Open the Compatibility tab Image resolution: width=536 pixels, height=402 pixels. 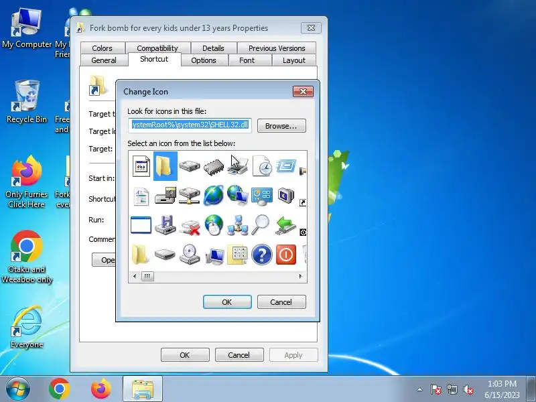[157, 48]
